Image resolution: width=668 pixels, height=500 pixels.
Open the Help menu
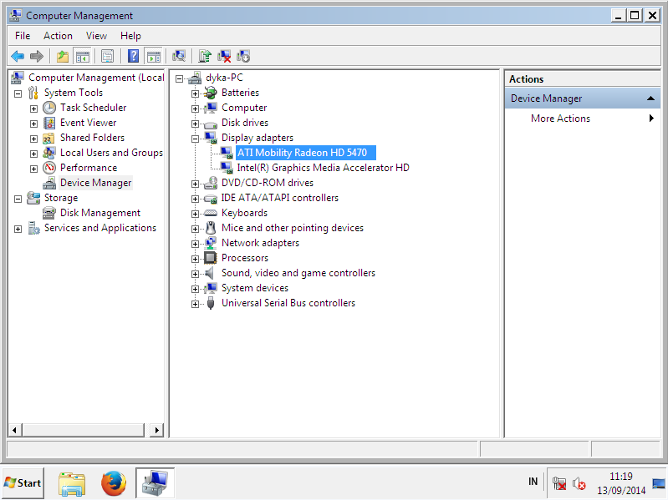130,36
